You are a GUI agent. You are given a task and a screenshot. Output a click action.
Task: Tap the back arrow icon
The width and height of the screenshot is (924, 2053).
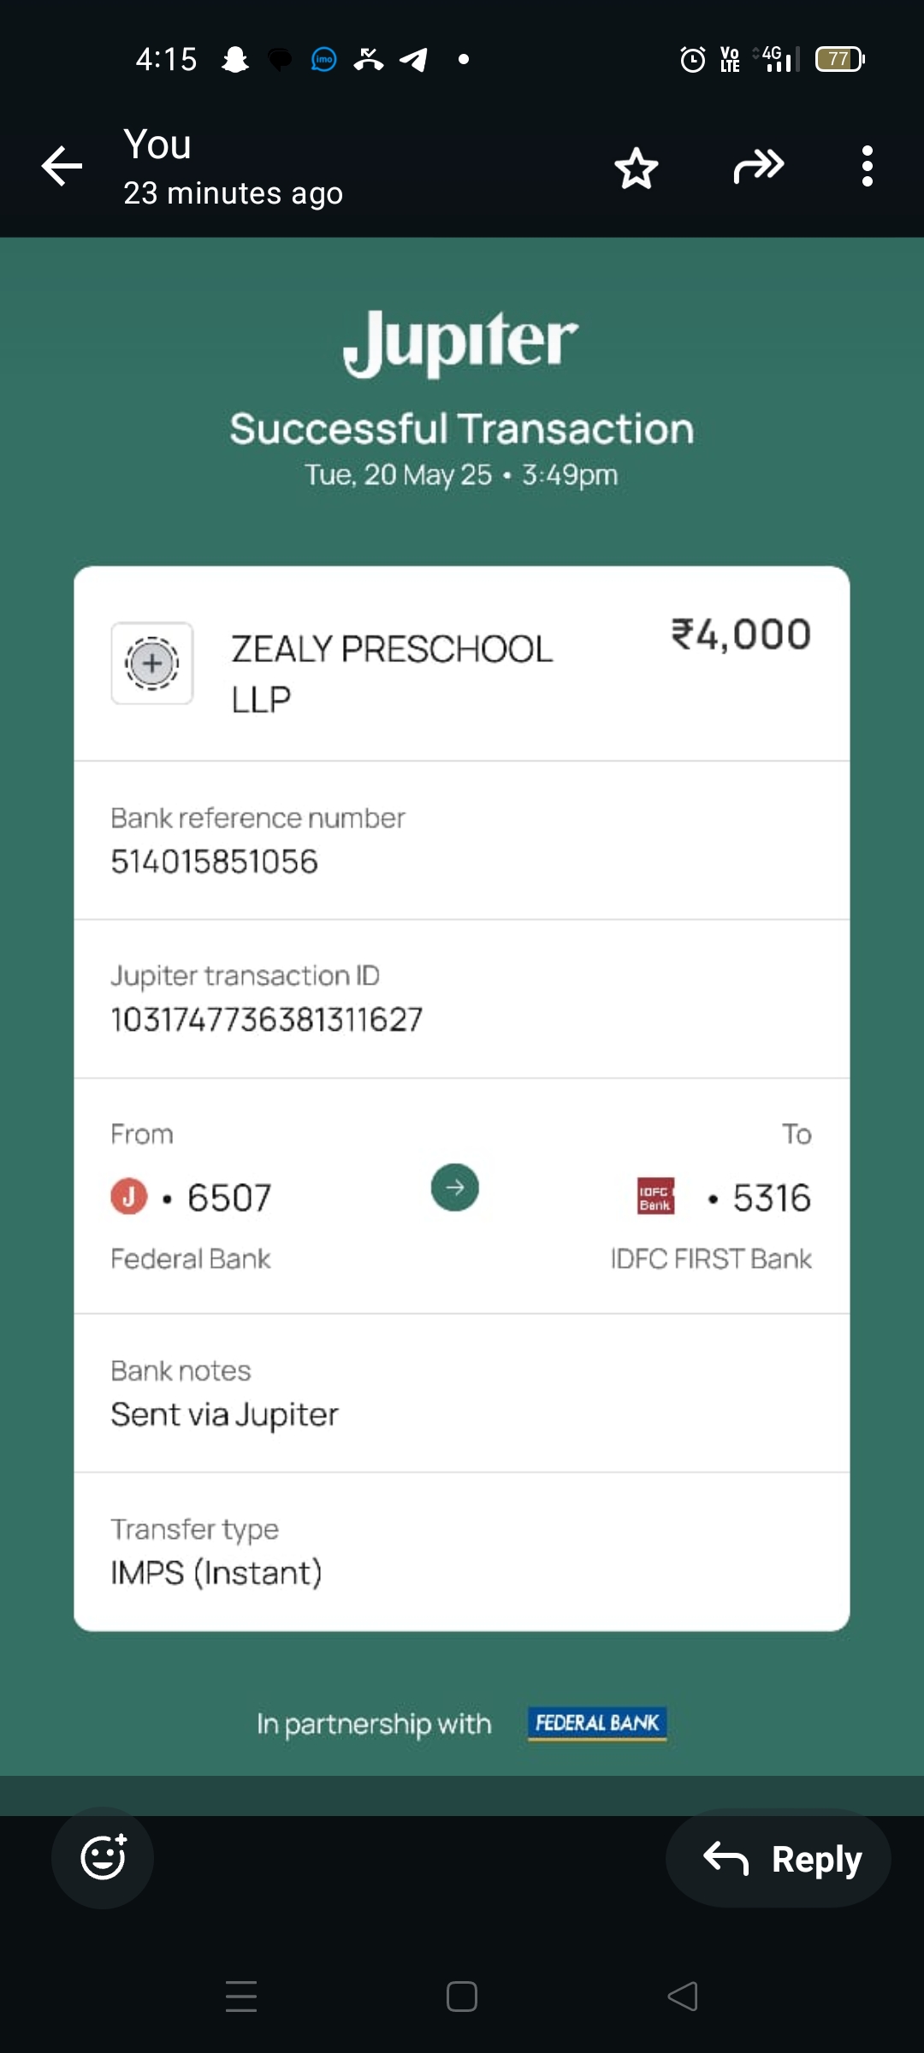[x=62, y=166]
